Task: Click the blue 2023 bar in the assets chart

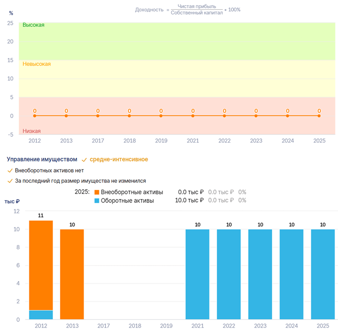Action: point(260,274)
